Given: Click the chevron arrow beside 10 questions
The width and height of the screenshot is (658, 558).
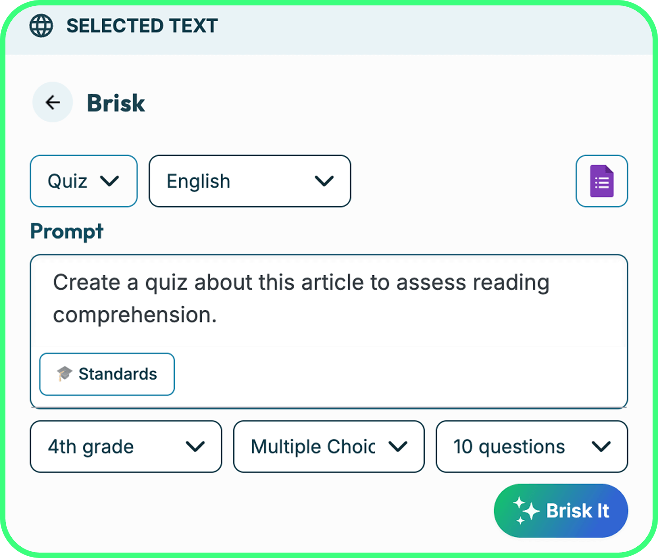Looking at the screenshot, I should point(601,447).
